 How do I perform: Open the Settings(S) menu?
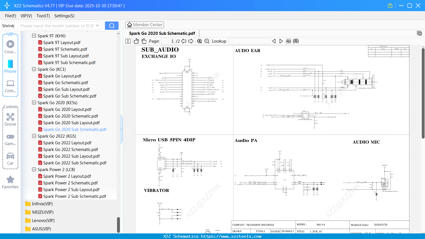click(x=64, y=16)
